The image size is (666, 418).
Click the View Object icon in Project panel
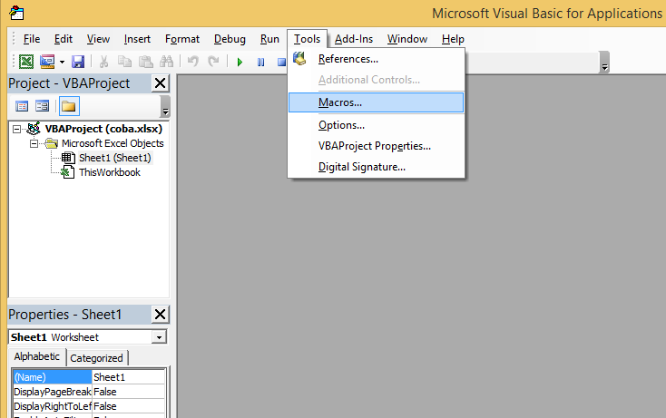[42, 106]
